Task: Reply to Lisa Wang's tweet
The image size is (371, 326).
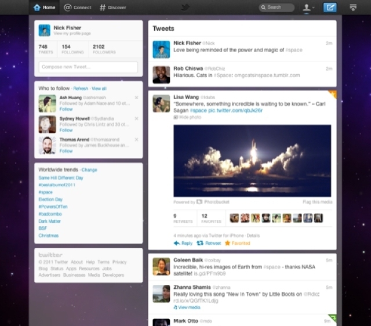Action: tap(183, 243)
